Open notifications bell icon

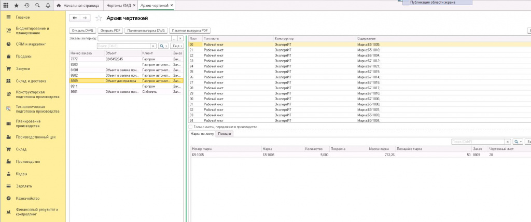click(48, 5)
